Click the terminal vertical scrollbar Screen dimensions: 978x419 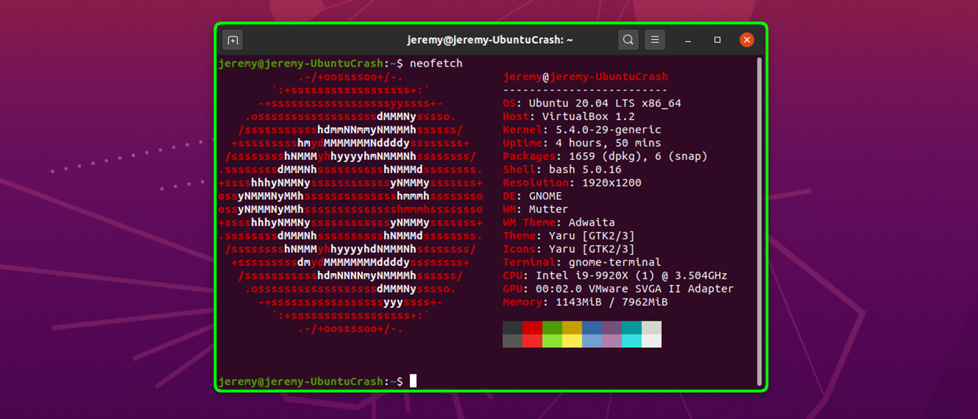click(759, 221)
